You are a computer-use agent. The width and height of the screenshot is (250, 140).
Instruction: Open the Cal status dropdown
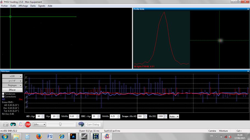click(239, 131)
